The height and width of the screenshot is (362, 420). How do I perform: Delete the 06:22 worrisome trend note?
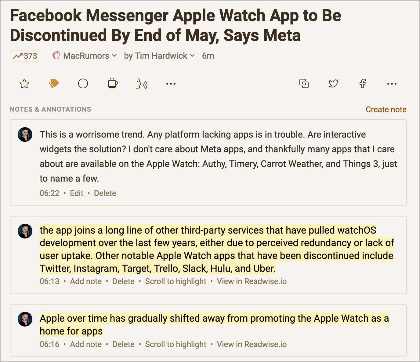pos(105,193)
